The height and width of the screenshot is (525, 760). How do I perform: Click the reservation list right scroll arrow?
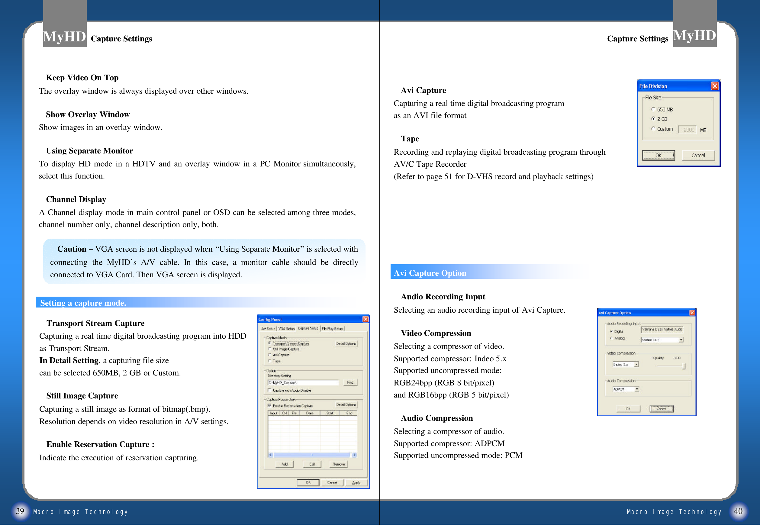[x=354, y=455]
